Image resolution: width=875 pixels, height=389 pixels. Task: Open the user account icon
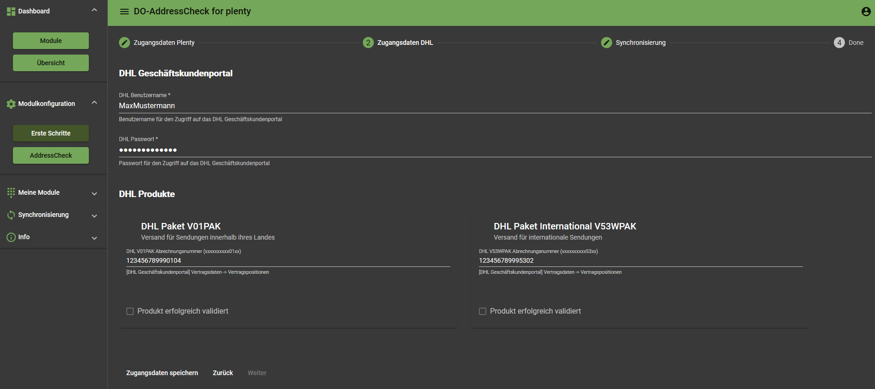pos(866,12)
